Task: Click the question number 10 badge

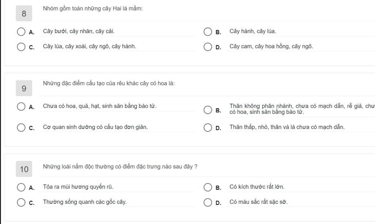Action: pos(24,169)
